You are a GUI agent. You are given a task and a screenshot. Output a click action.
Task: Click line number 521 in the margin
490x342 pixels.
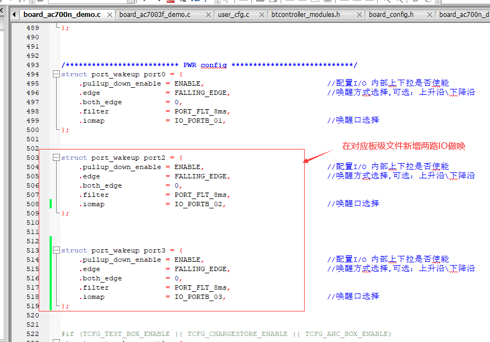tap(33, 325)
